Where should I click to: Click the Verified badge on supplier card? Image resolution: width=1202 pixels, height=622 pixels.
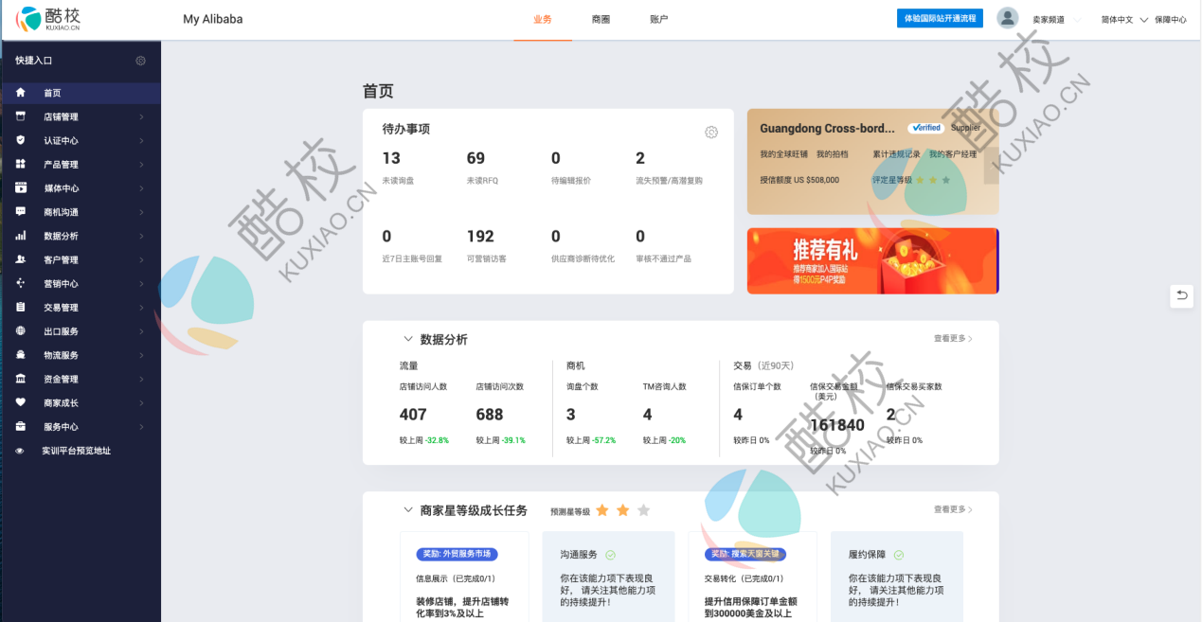point(925,128)
